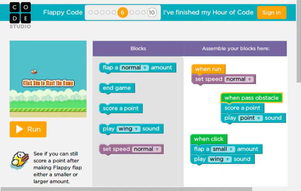Select workspace 'score a point' block
Viewport: 301px width, 191px height.
(x=242, y=108)
